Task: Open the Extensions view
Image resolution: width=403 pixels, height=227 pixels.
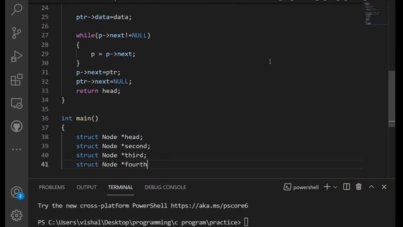Action: pyautogui.click(x=17, y=79)
